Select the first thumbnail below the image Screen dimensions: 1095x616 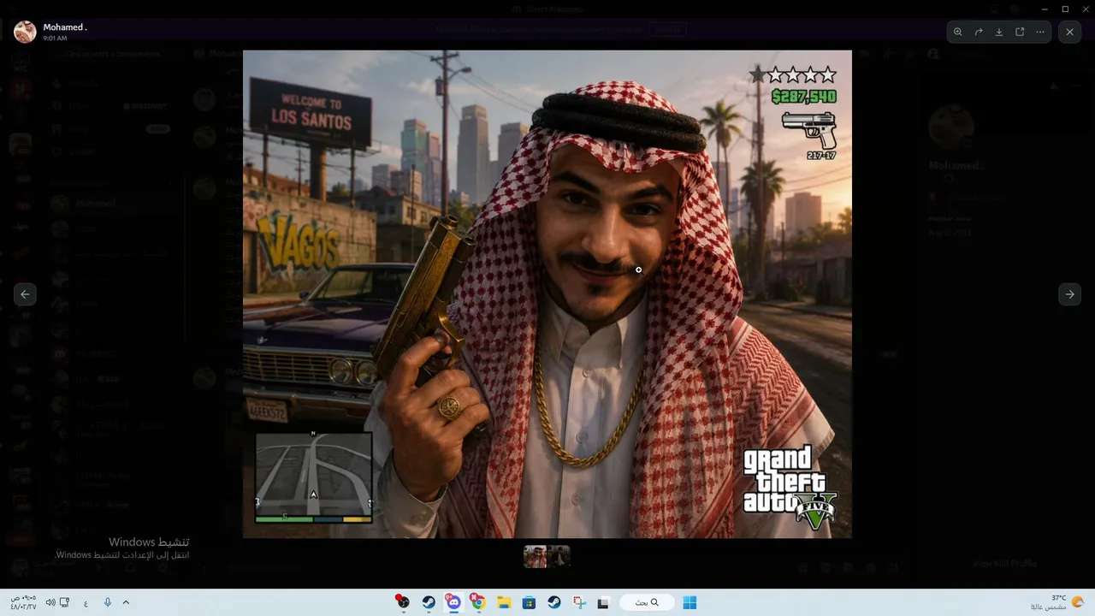(535, 557)
